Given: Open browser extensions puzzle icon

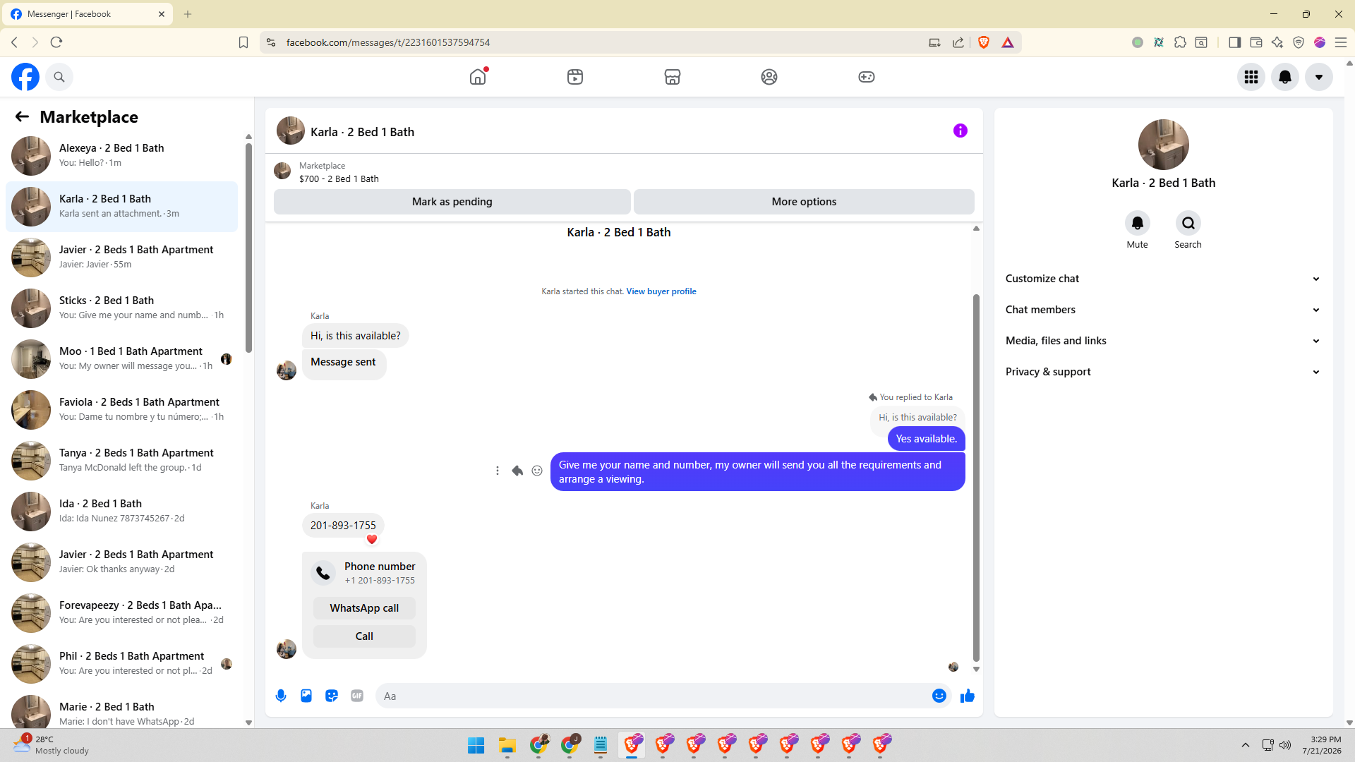Looking at the screenshot, I should (x=1180, y=42).
